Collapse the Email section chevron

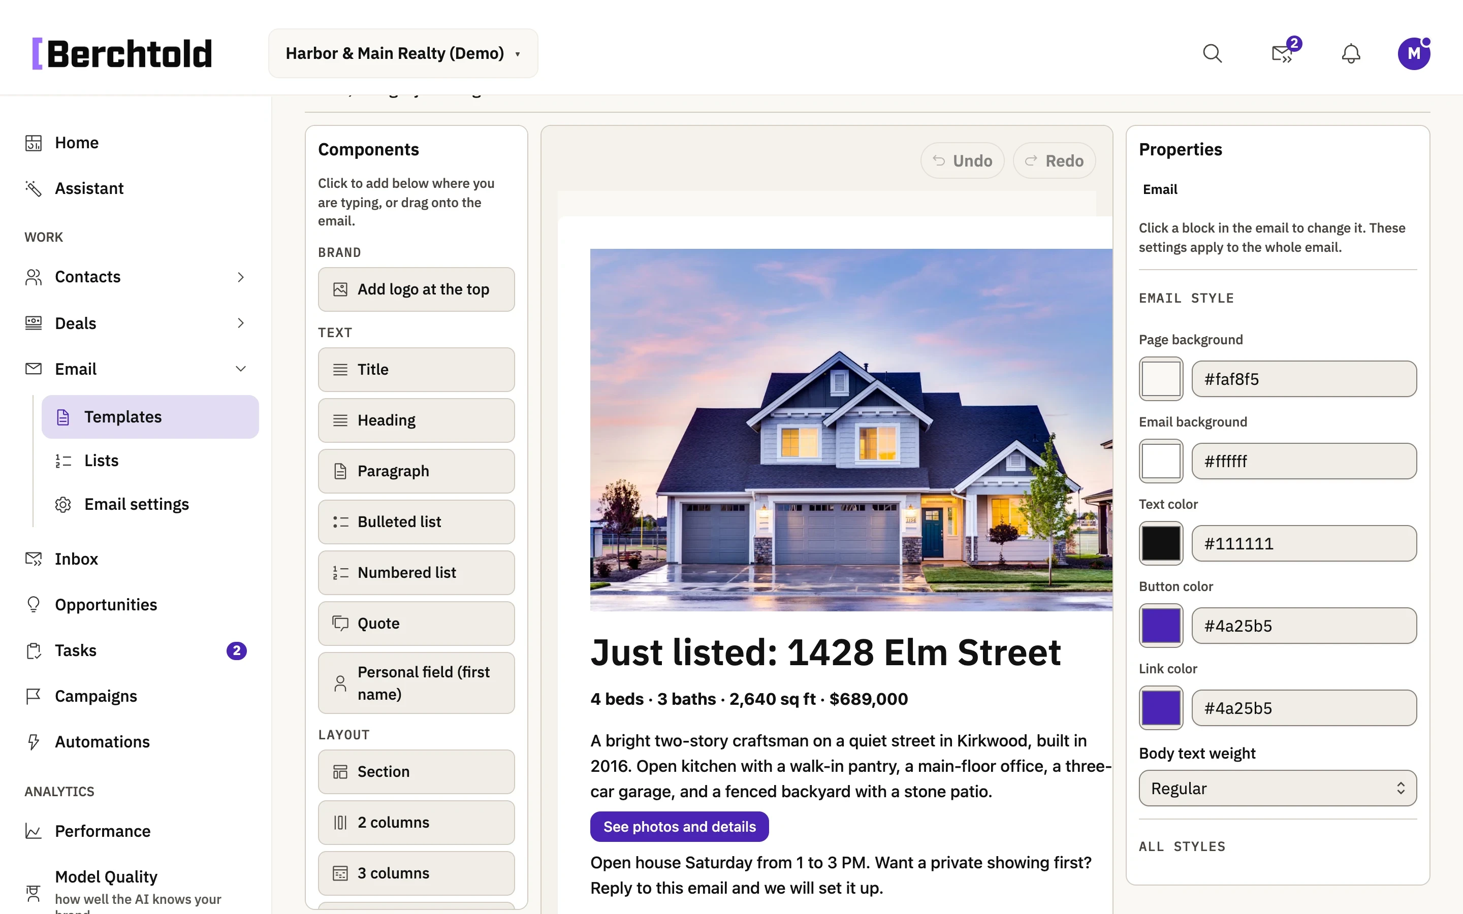click(241, 369)
